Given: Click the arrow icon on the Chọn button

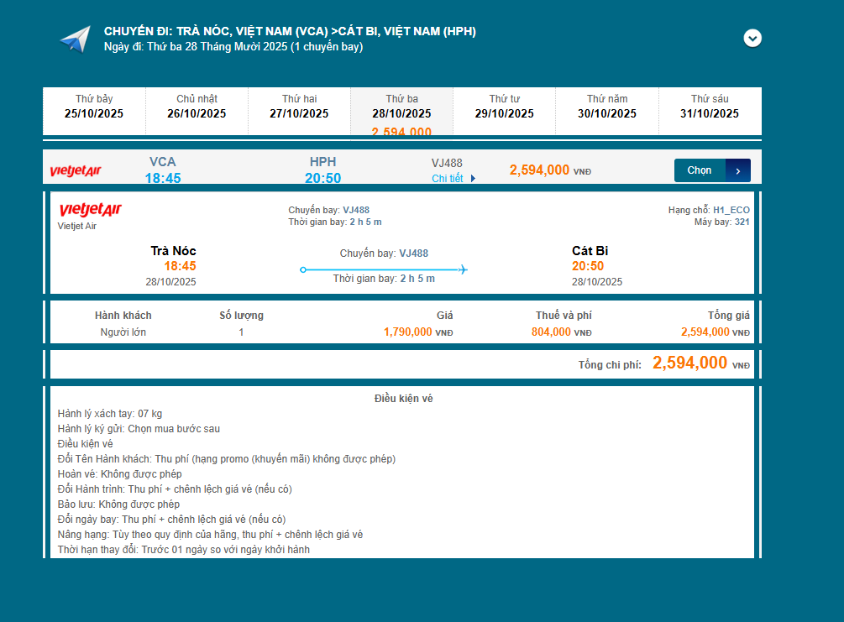Looking at the screenshot, I should [x=737, y=170].
